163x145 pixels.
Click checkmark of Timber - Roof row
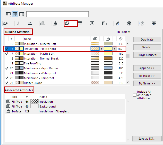click(7, 83)
